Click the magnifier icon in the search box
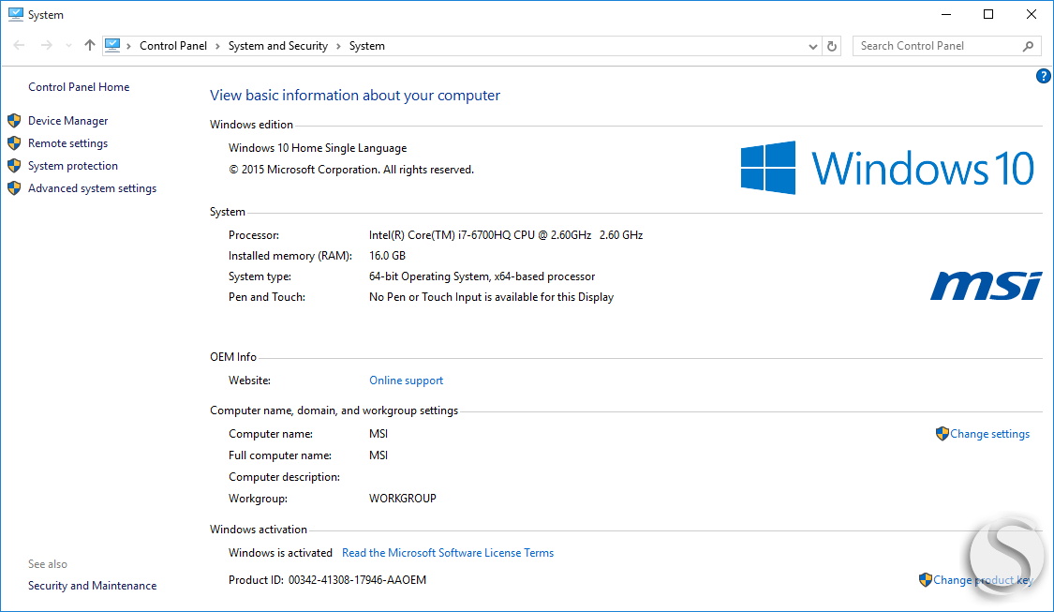Screen dimensions: 1054x612 pyautogui.click(x=1028, y=47)
